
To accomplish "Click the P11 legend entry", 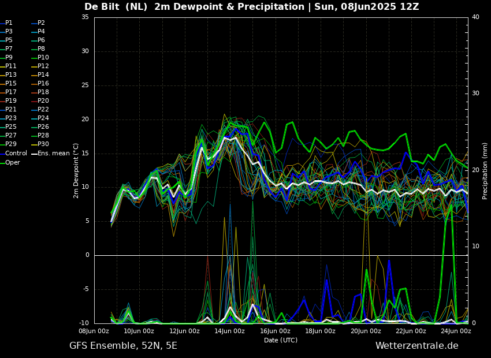I will pos(8,66).
